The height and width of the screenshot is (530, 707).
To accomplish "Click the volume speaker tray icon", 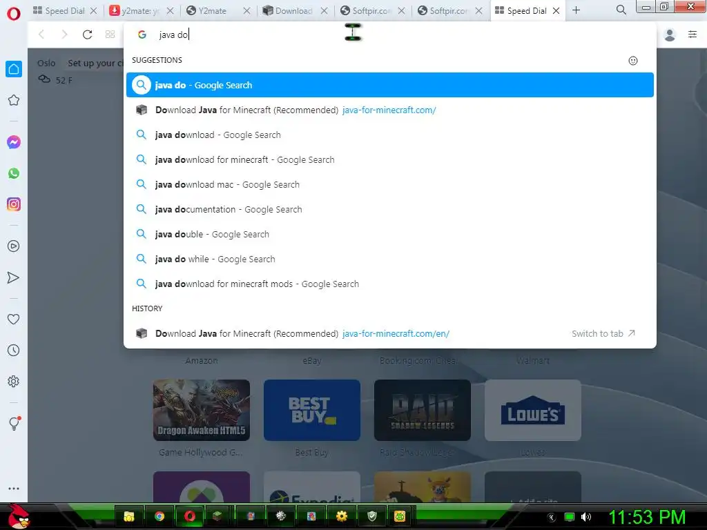I will pos(585,517).
